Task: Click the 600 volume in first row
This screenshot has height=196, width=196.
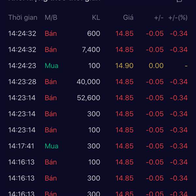Action: point(93,34)
